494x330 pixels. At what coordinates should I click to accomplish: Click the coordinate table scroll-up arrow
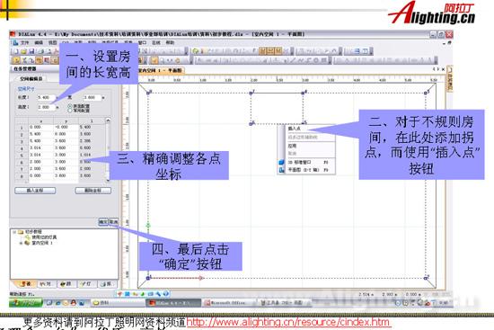108,120
